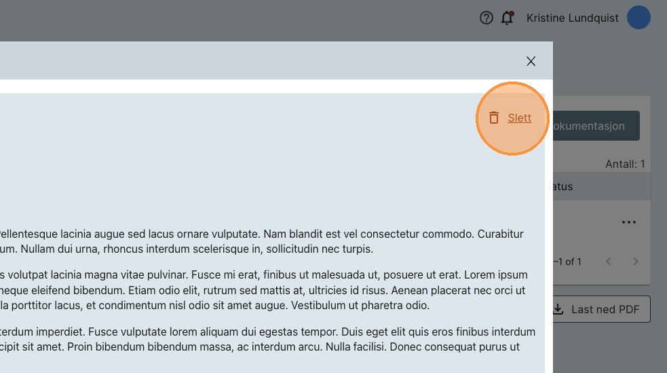
Task: Click the blue user avatar circle
Action: point(639,18)
